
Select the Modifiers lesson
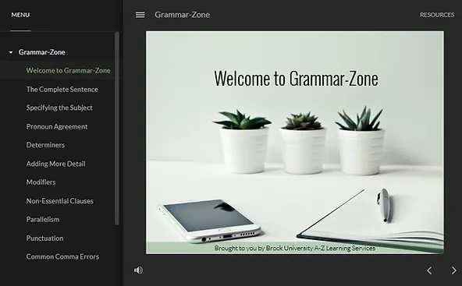(x=41, y=182)
